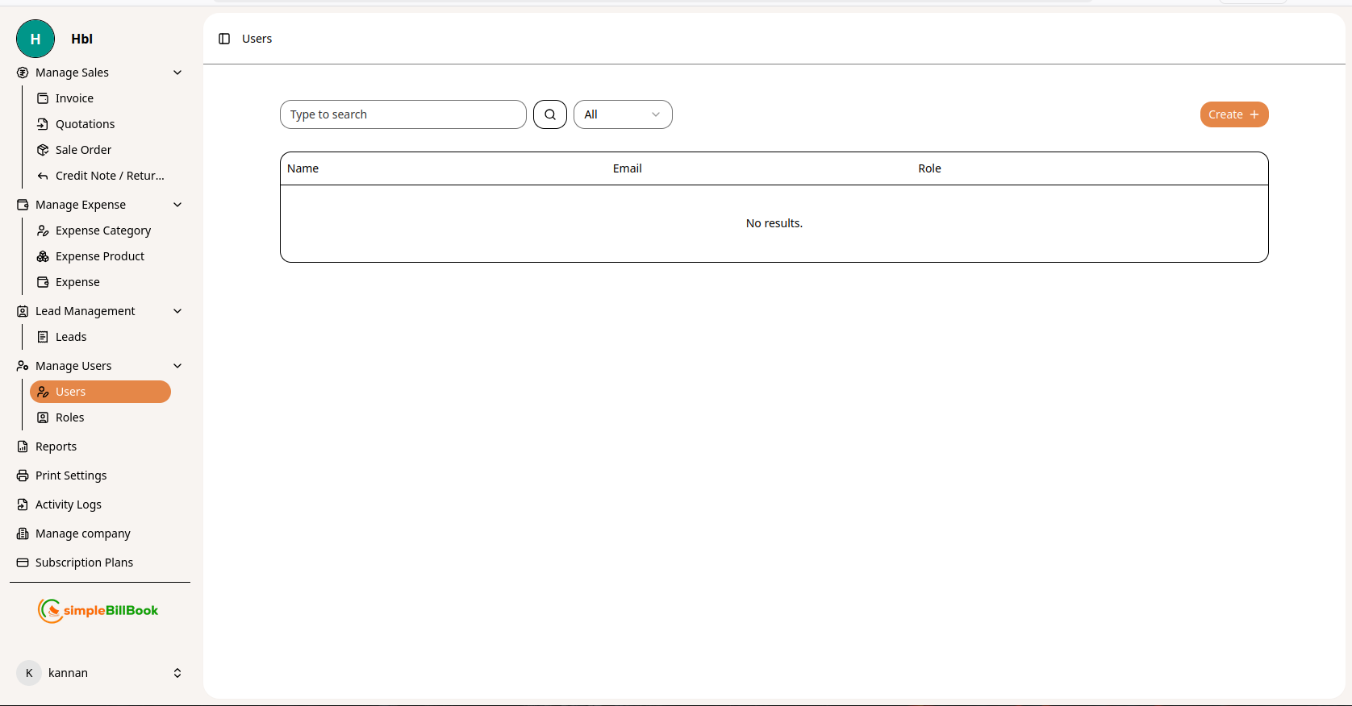Click the Hbl company avatar icon
1352x706 pixels.
click(x=35, y=39)
